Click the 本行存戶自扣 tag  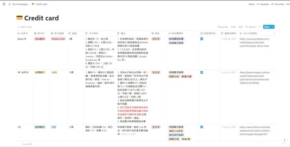[x=176, y=135]
